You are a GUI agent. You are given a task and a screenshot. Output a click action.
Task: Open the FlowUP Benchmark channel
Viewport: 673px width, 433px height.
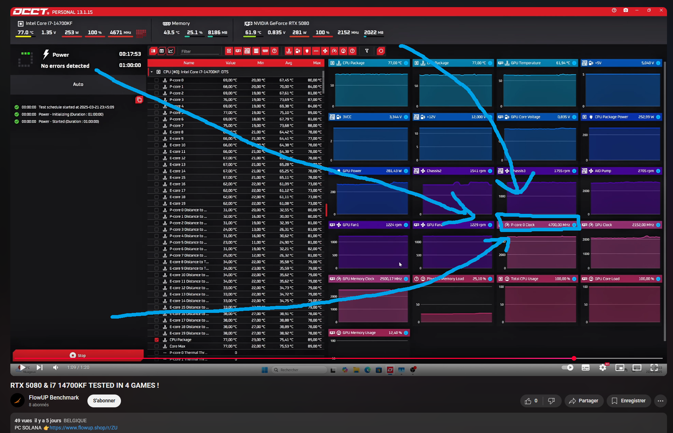click(54, 397)
